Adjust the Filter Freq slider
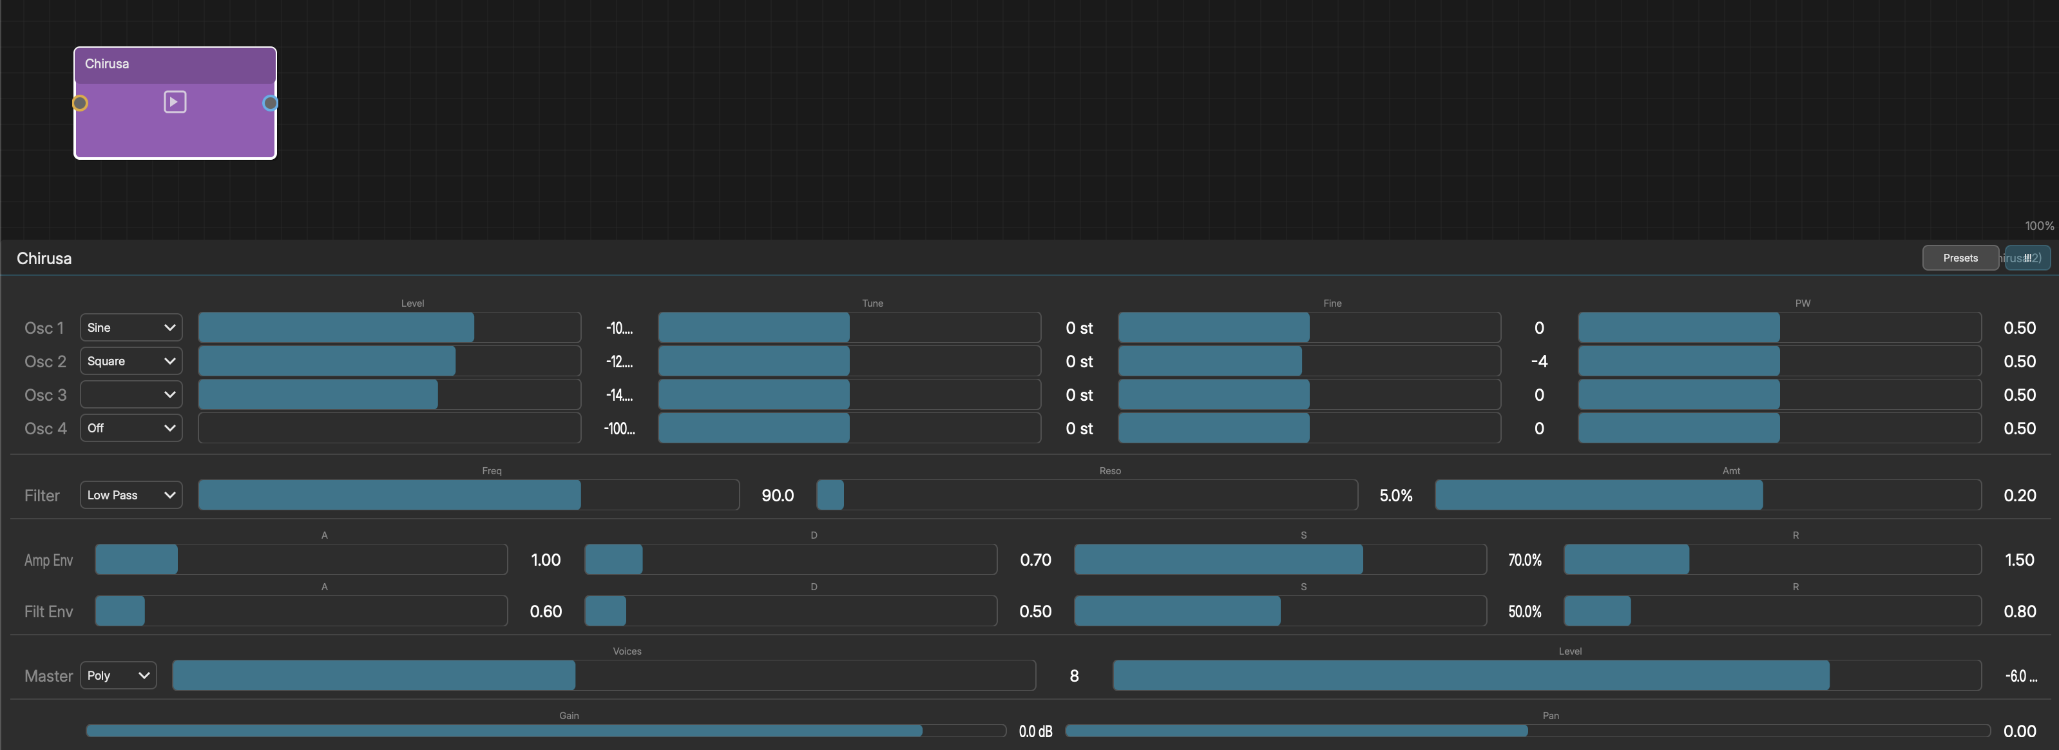This screenshot has height=750, width=2059. pos(468,495)
